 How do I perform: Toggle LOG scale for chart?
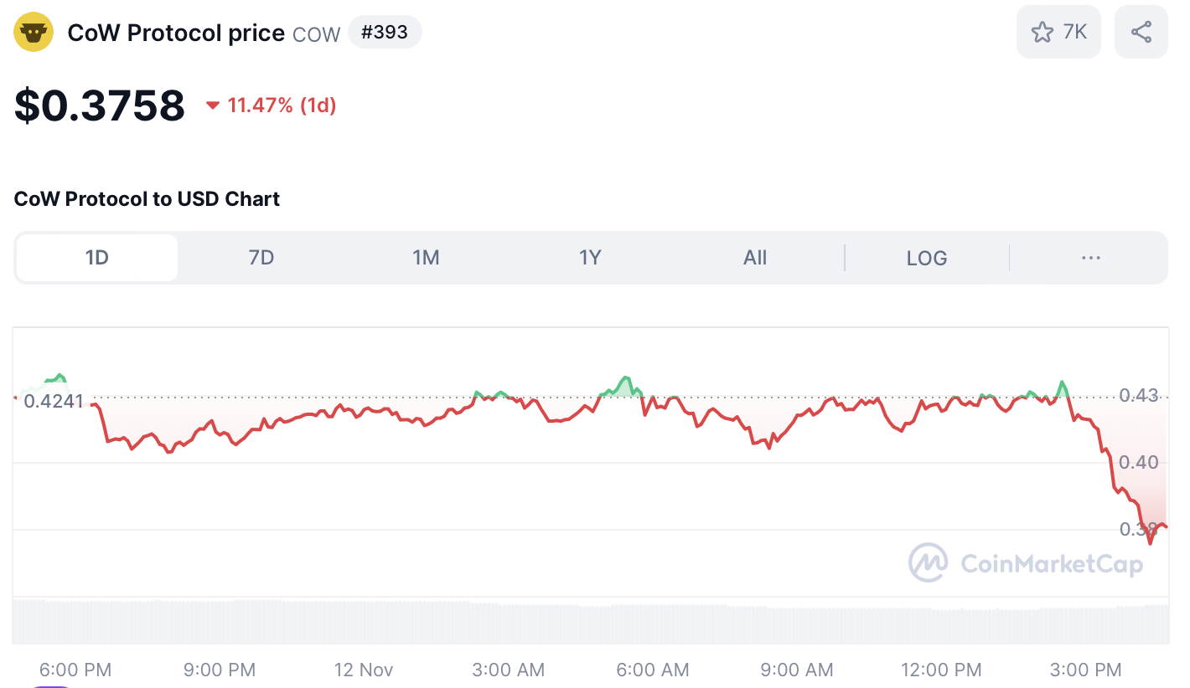(x=927, y=258)
